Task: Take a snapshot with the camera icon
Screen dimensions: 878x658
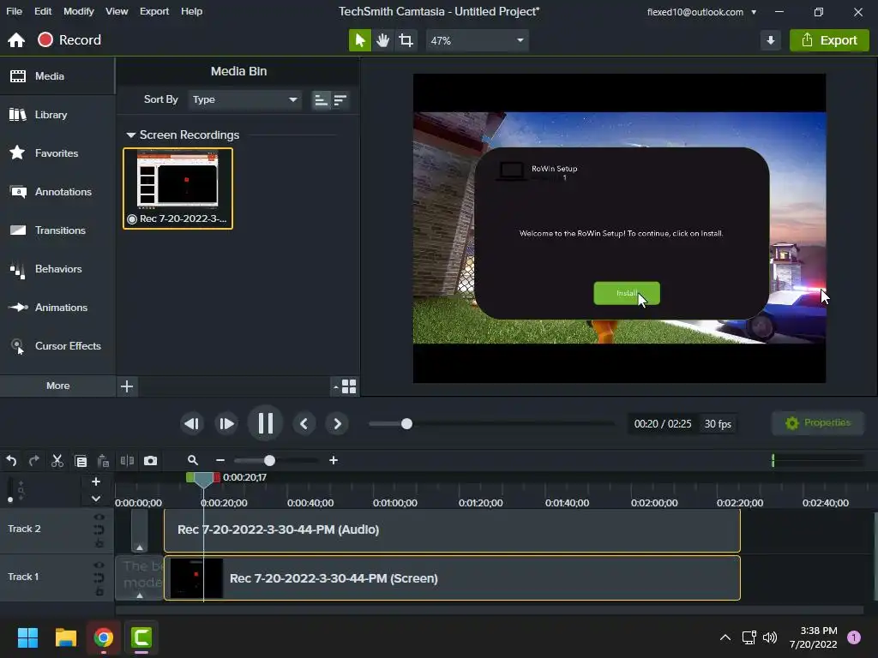Action: coord(150,460)
